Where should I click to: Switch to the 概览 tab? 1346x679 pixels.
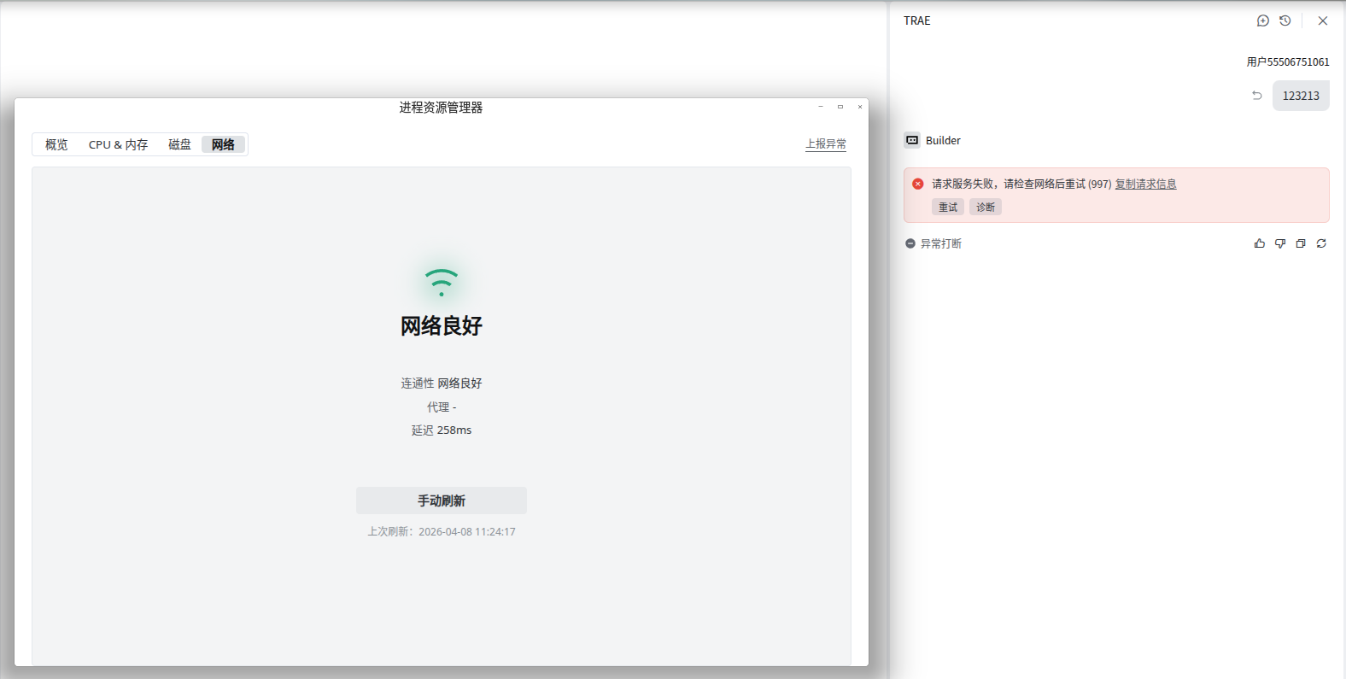(x=56, y=144)
